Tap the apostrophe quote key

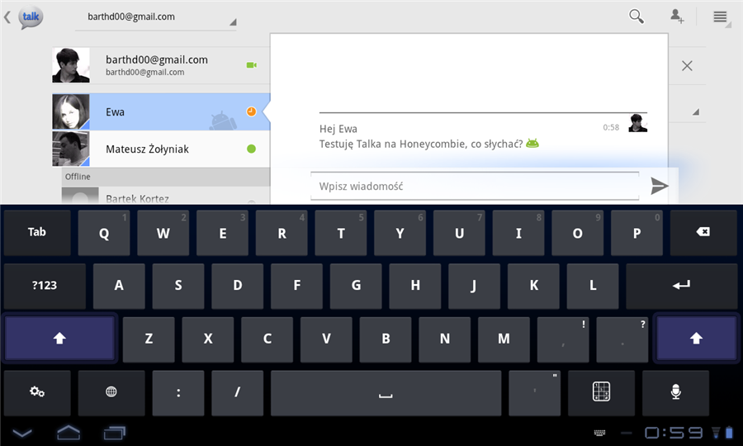[534, 392]
